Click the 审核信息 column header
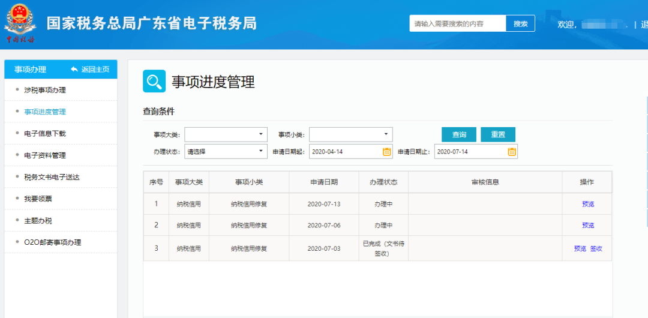 pos(485,182)
